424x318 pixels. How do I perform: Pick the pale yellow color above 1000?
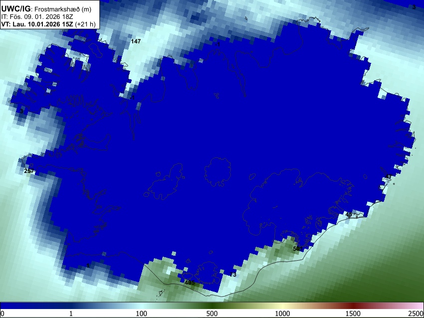pyautogui.click(x=282, y=306)
